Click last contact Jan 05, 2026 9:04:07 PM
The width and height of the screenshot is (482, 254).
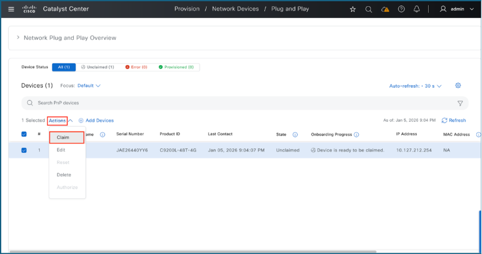tap(236, 150)
